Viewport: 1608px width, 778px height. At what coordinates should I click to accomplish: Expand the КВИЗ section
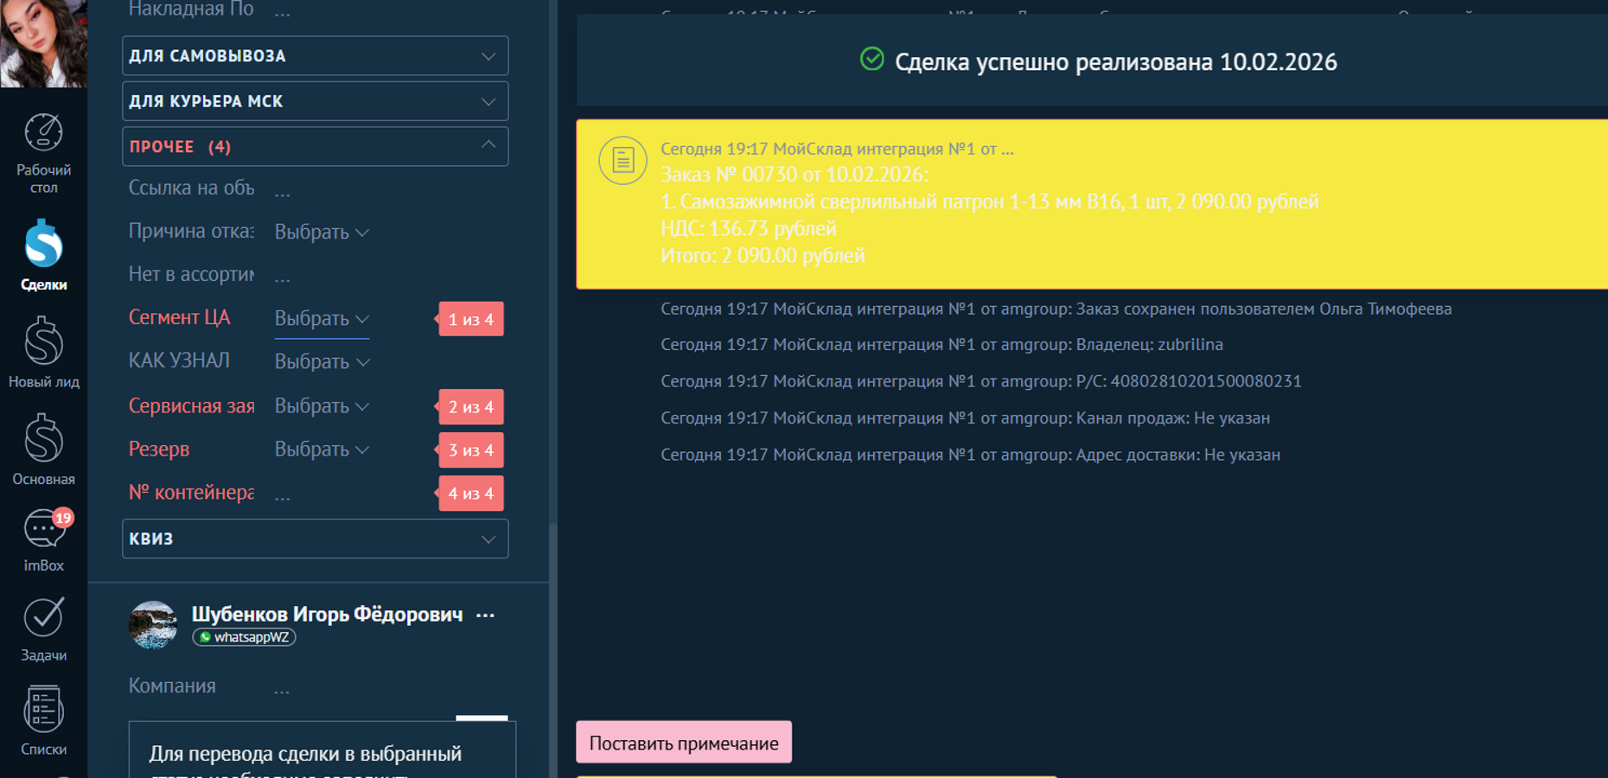point(315,539)
